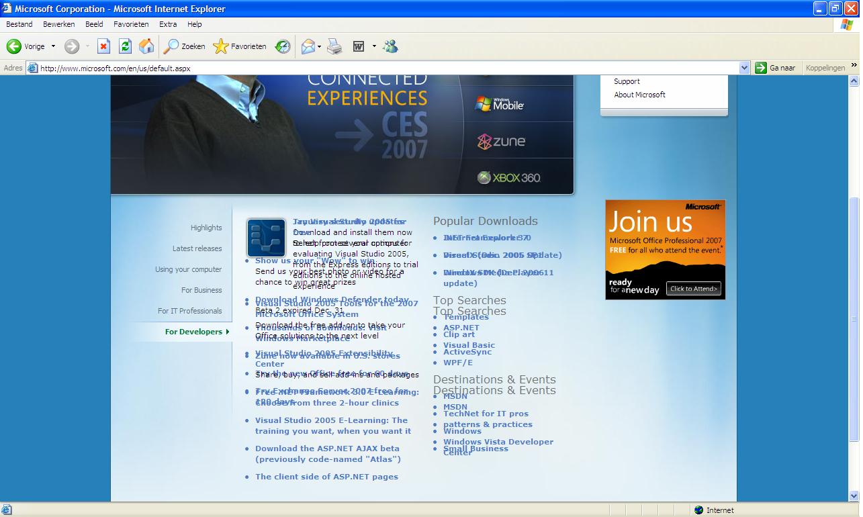Open the Favorieten menu in menu bar

tap(131, 24)
